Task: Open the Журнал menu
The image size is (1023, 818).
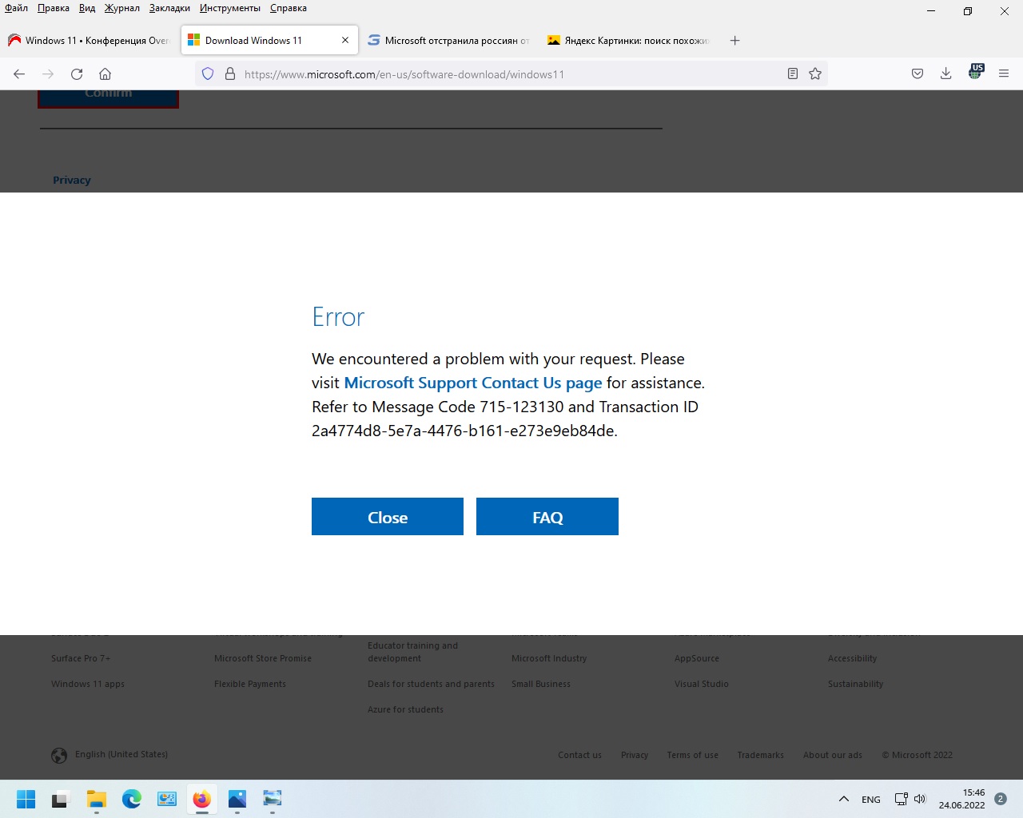Action: [x=122, y=8]
